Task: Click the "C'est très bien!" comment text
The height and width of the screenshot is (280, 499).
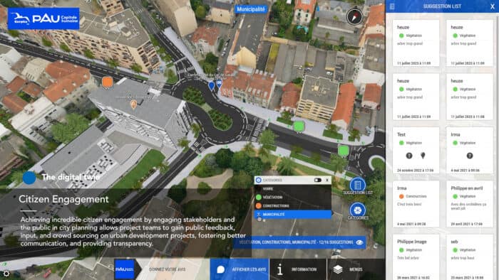Action: 409,204
